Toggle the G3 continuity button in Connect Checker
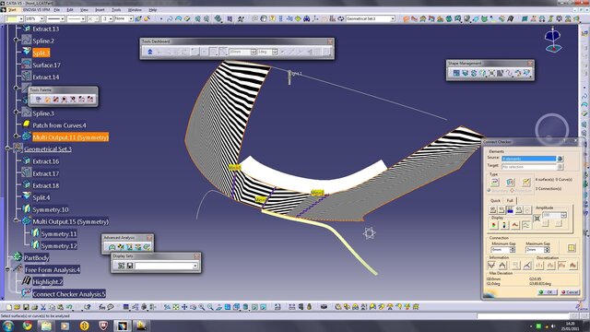The height and width of the screenshot is (332, 590). click(x=518, y=210)
